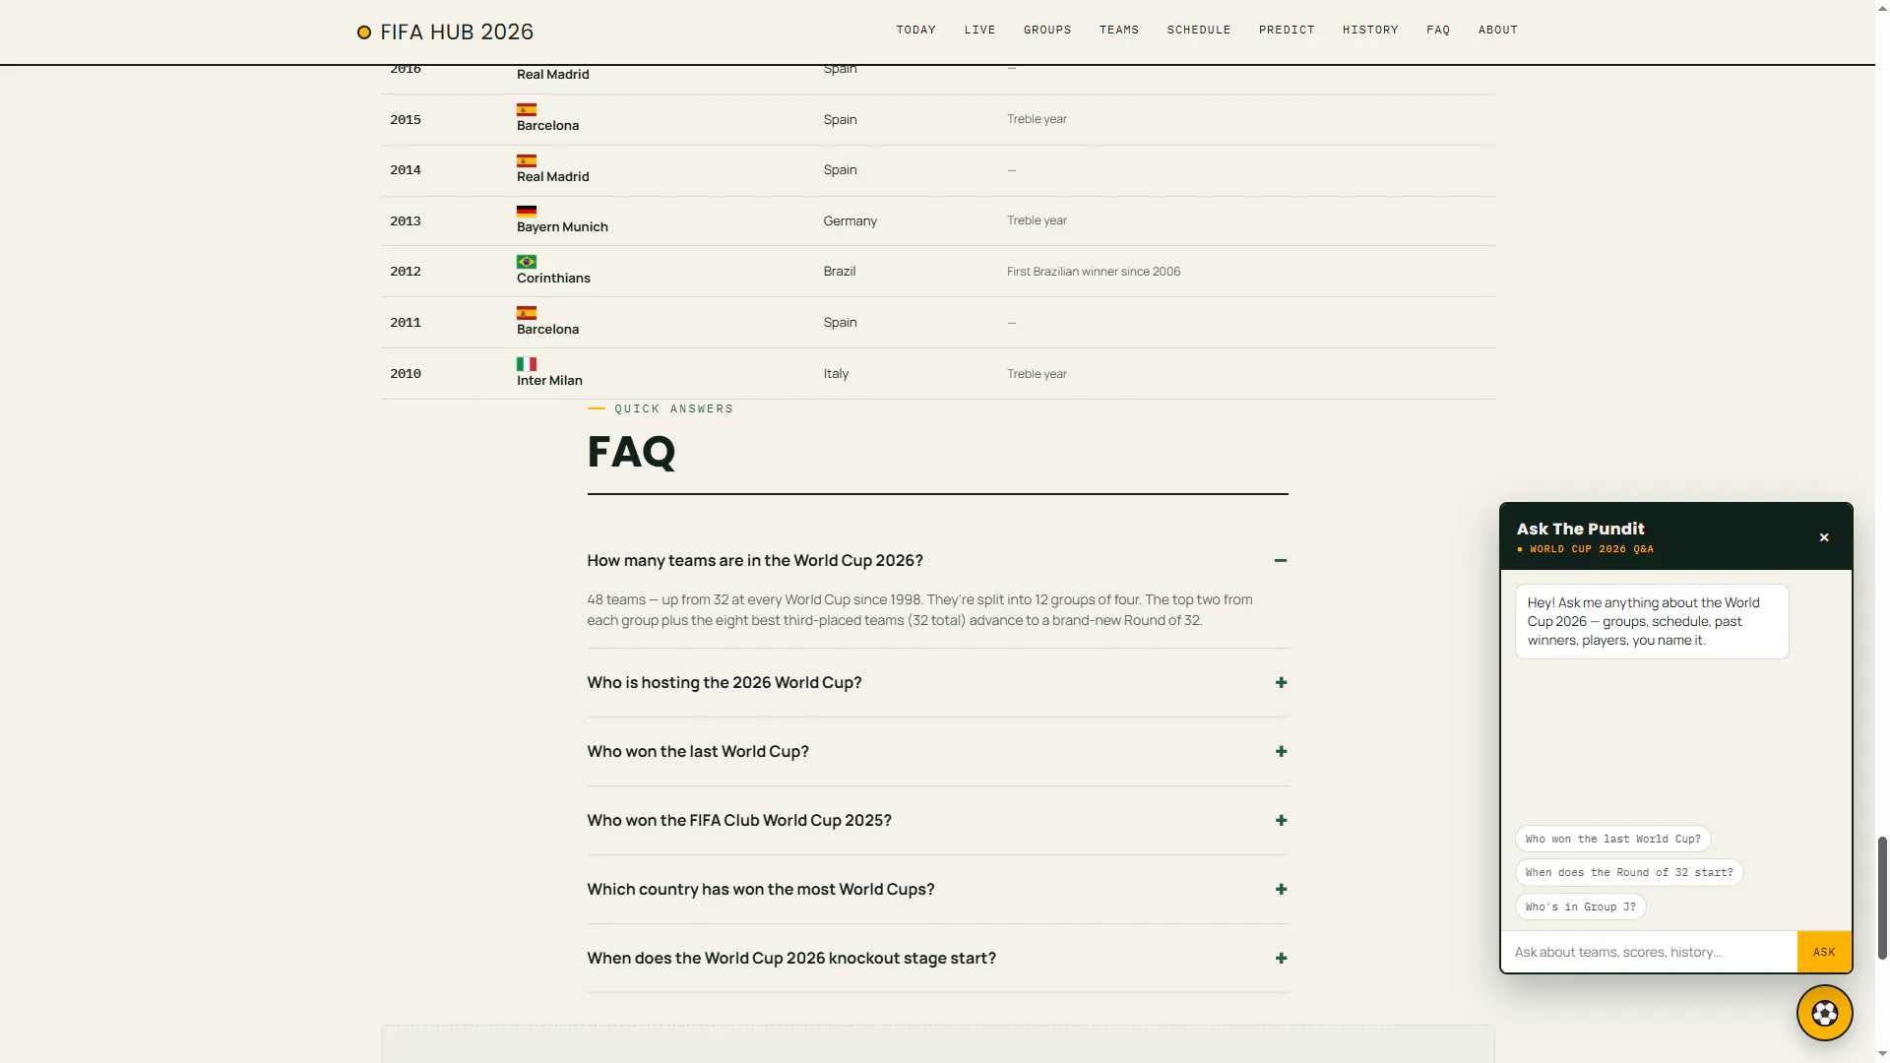Open the Today nav item
Viewport: 1890px width, 1063px height.
[915, 30]
